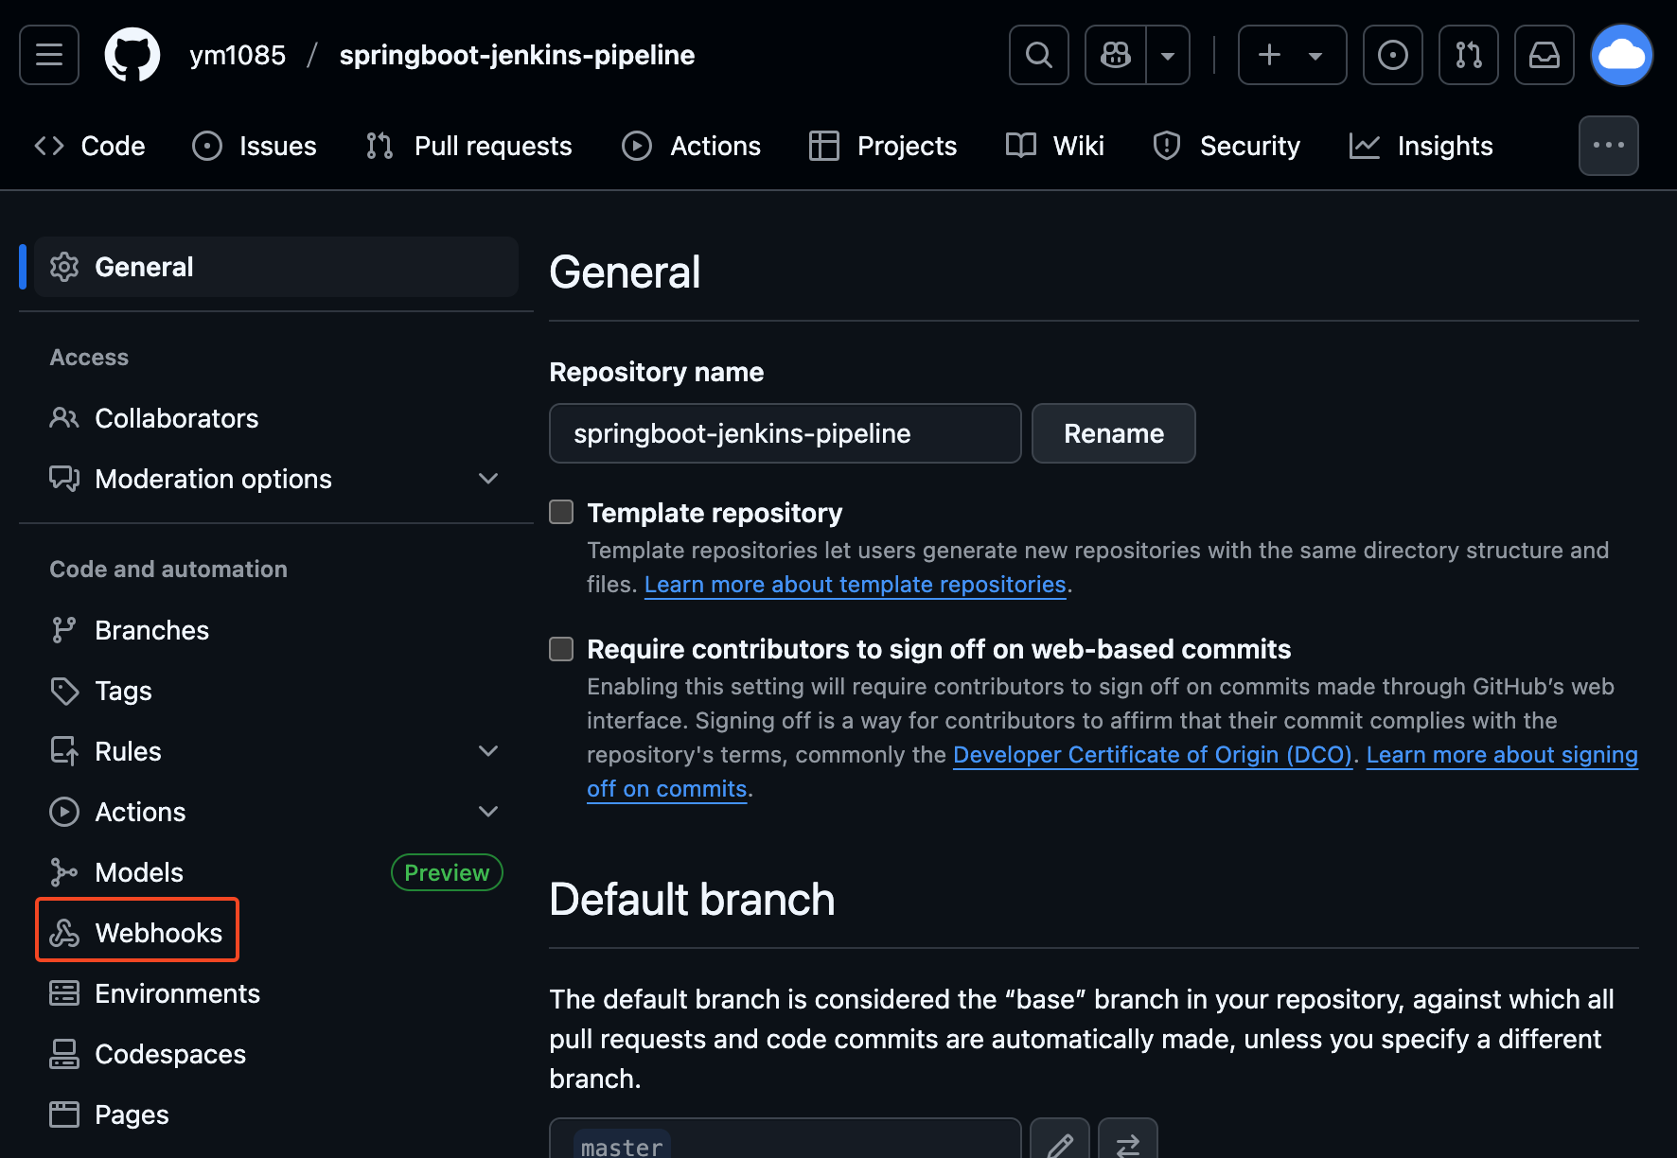This screenshot has height=1158, width=1677.
Task: Open the hamburger navigation menu
Action: 49,55
